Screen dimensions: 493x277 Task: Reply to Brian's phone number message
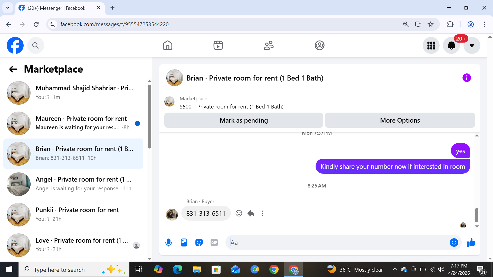point(251,213)
